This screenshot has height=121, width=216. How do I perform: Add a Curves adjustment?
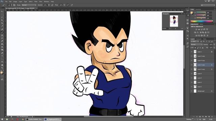202,29
